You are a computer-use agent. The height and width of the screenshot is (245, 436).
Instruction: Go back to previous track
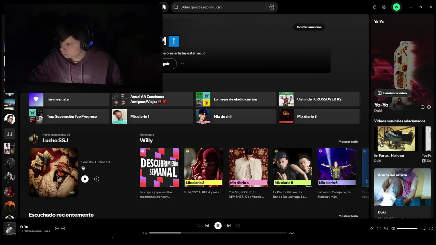click(207, 226)
